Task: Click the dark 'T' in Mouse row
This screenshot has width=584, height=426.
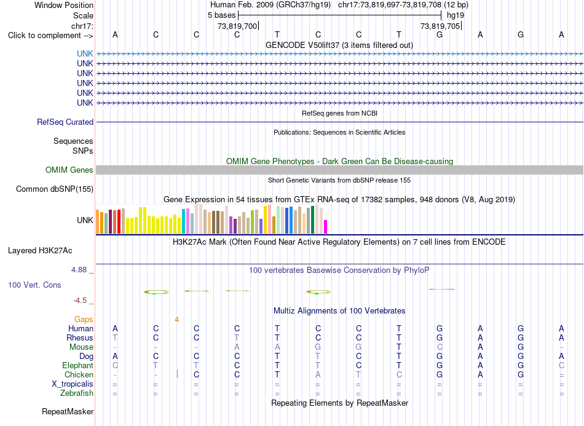Action: 399,347
